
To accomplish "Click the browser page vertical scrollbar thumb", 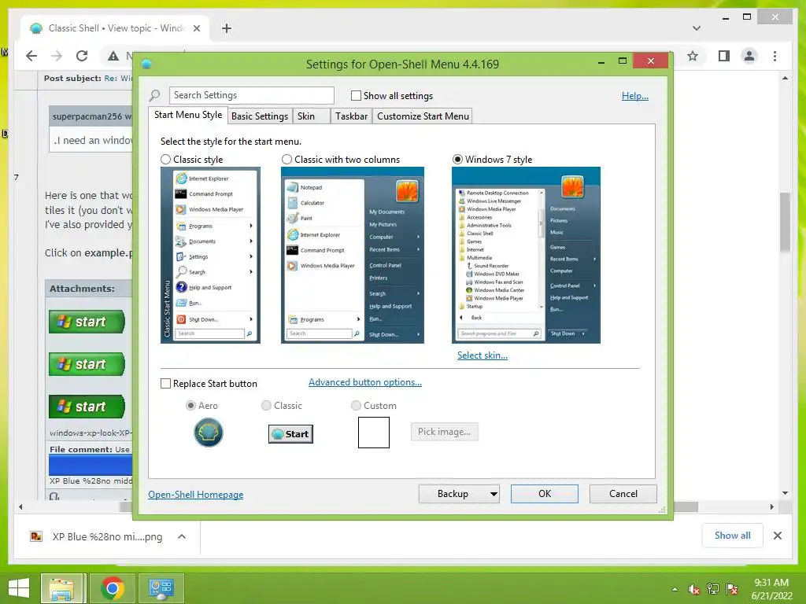I will pyautogui.click(x=785, y=222).
